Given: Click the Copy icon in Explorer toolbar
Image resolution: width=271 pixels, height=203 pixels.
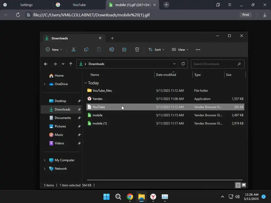Looking at the screenshot, I should 86,49.
